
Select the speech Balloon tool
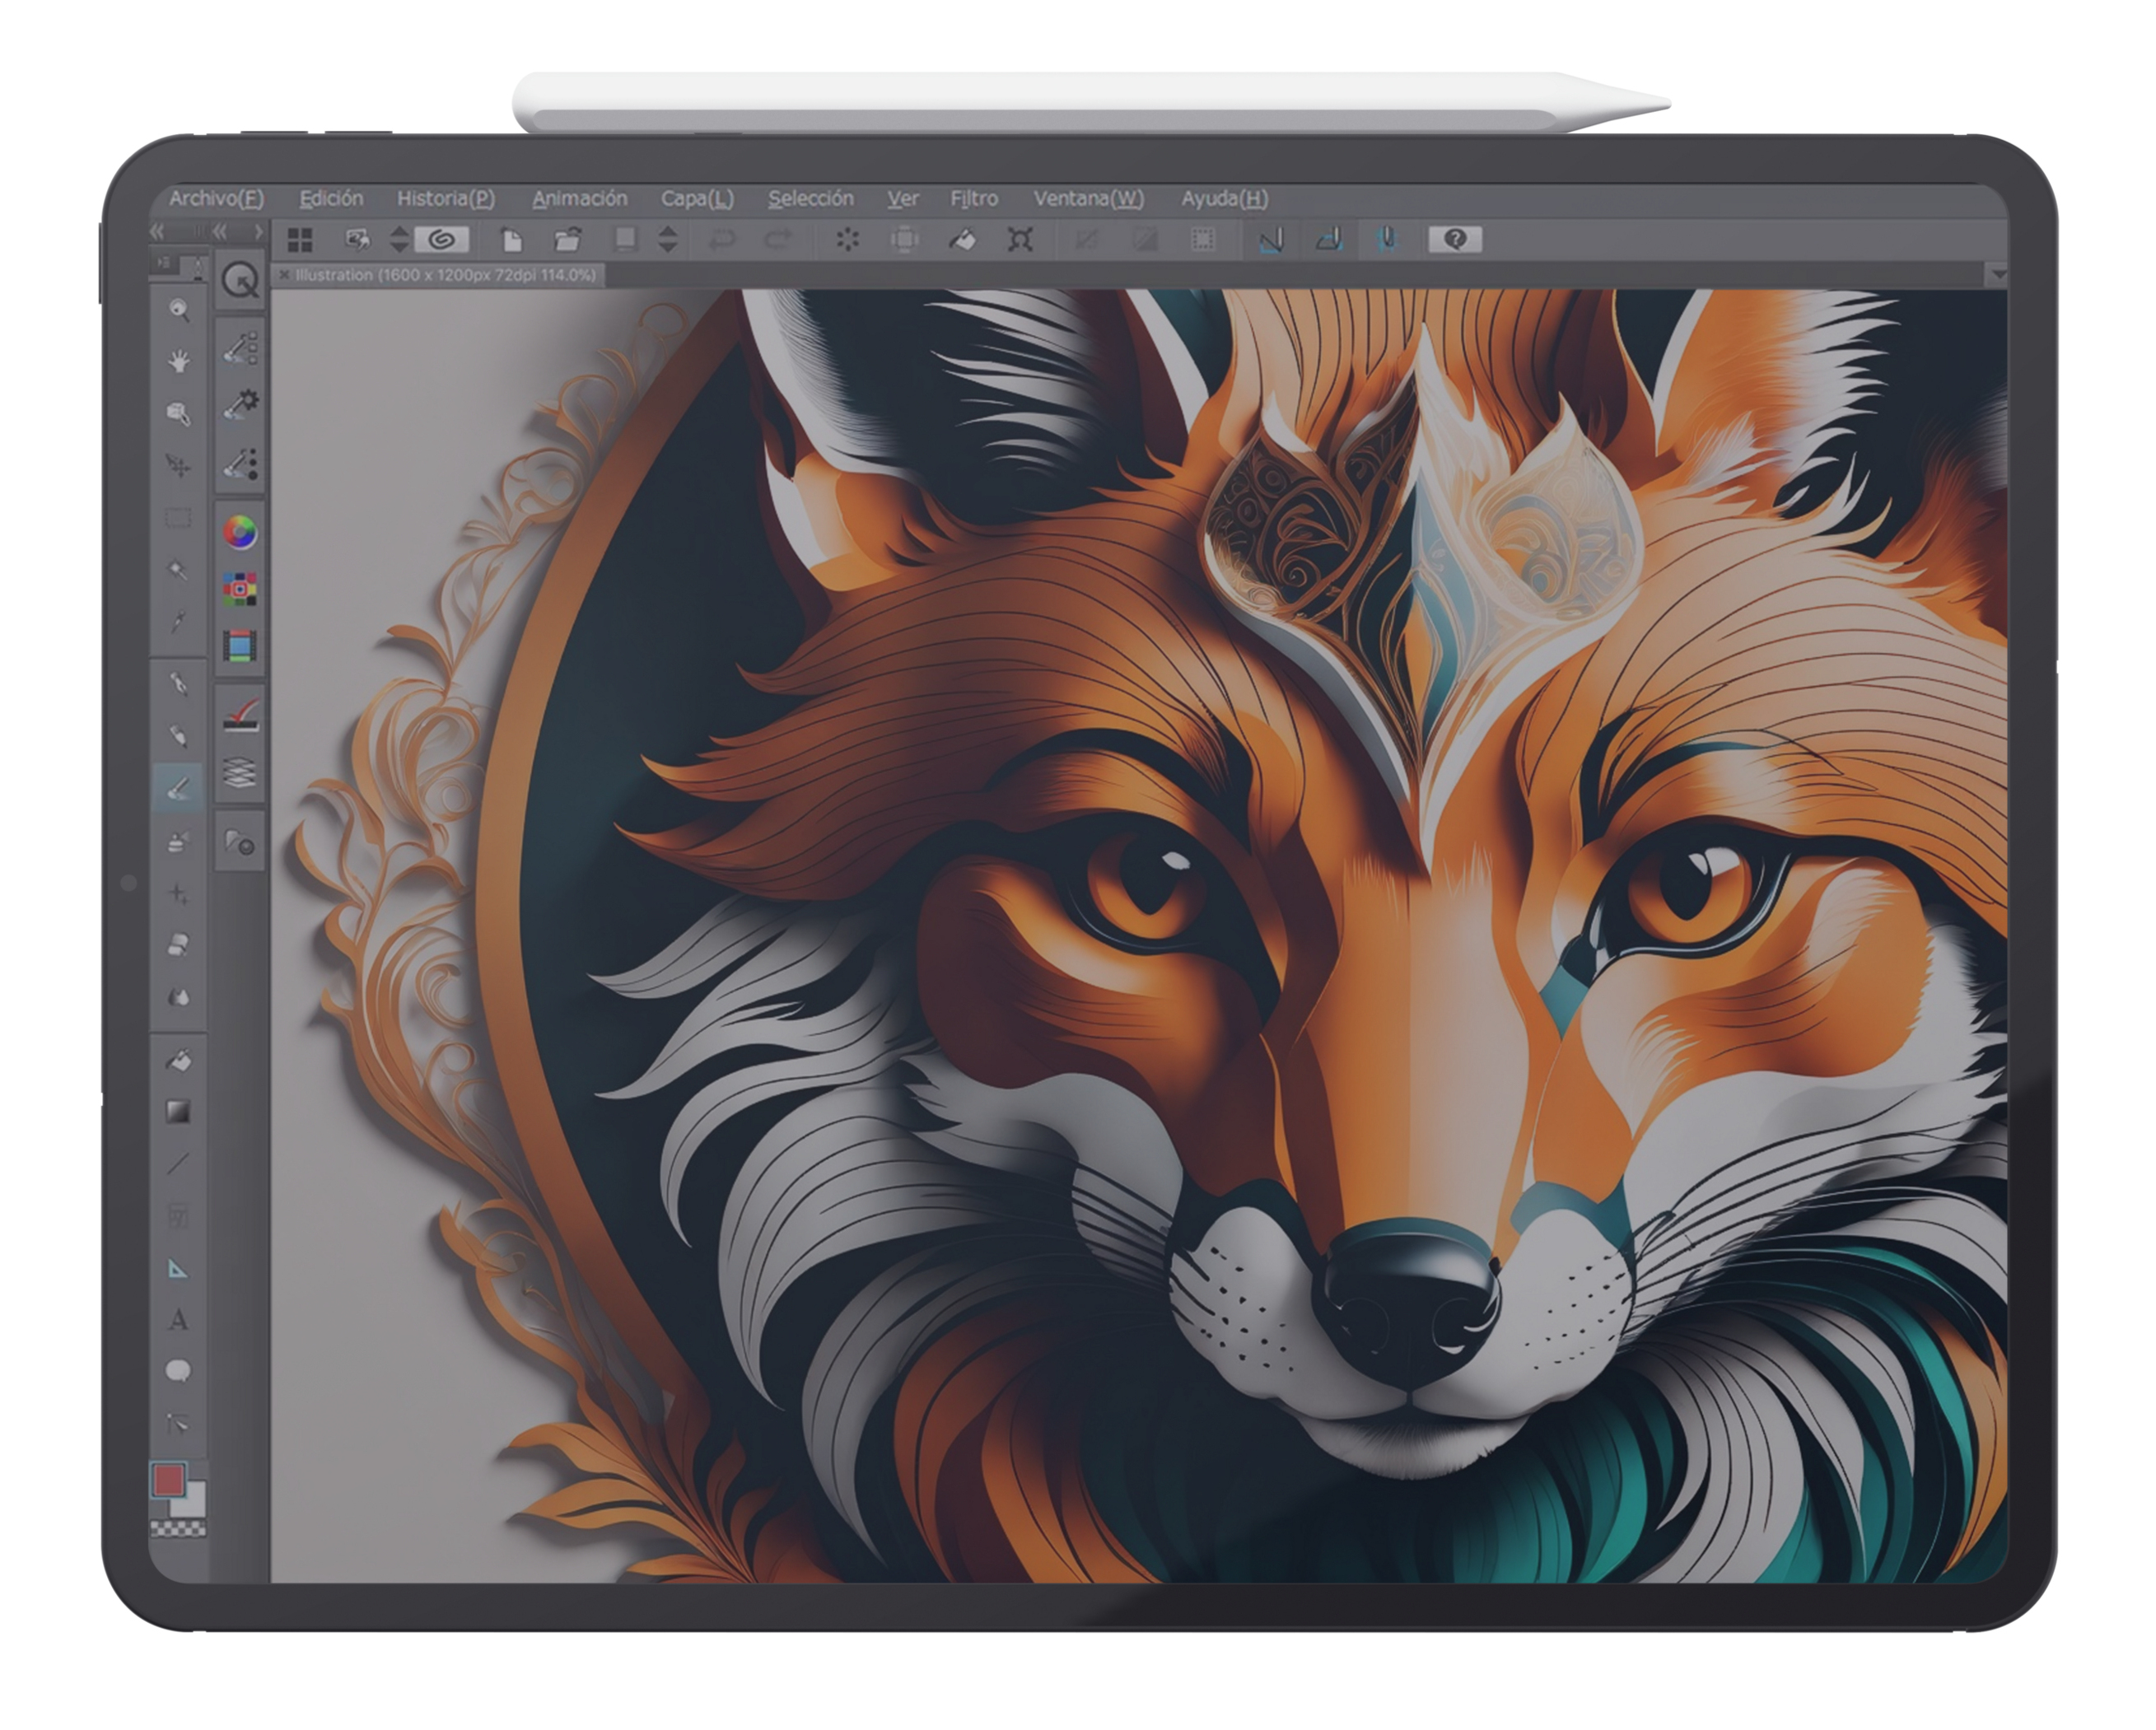point(178,1371)
